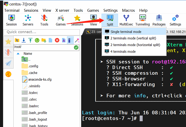
Task: Open the Tools menu in menu bar
Action: click(78, 11)
